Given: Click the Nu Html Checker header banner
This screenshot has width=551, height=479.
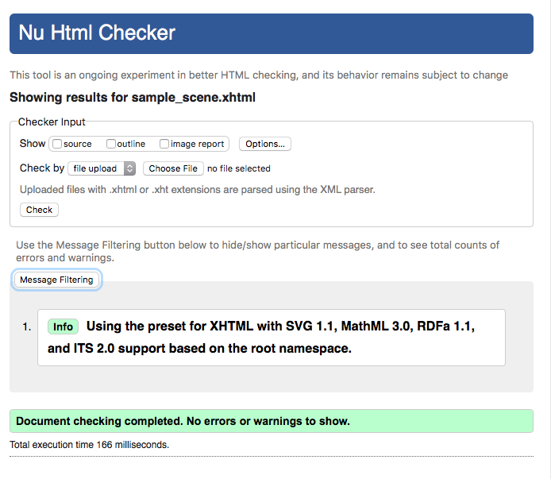Looking at the screenshot, I should tap(272, 34).
